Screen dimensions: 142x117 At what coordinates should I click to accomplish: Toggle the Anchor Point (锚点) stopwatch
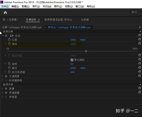9,68
